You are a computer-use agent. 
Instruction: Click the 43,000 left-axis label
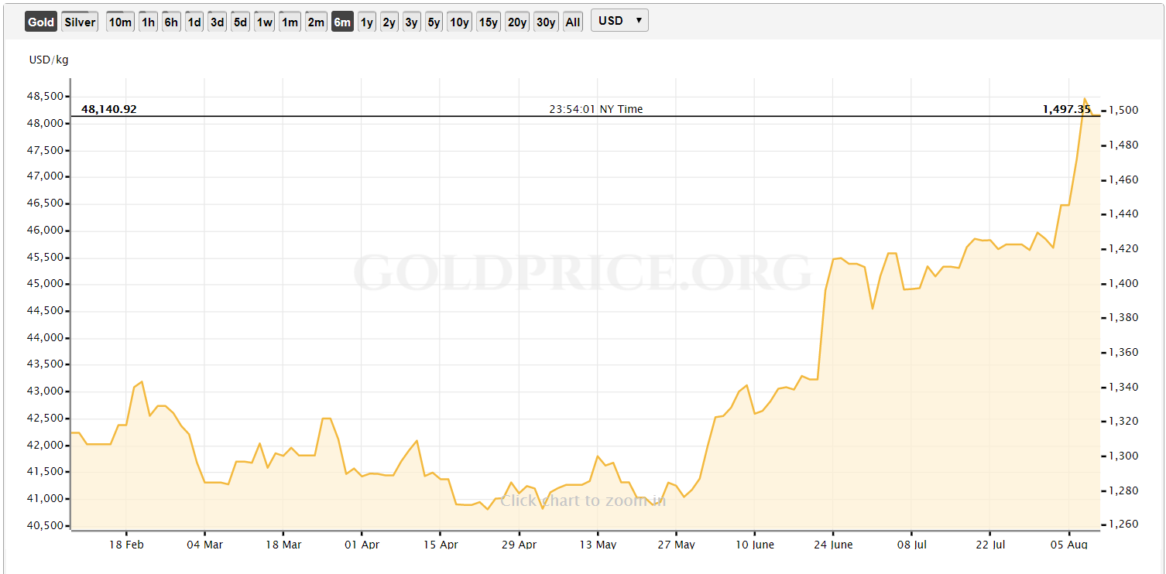46,391
